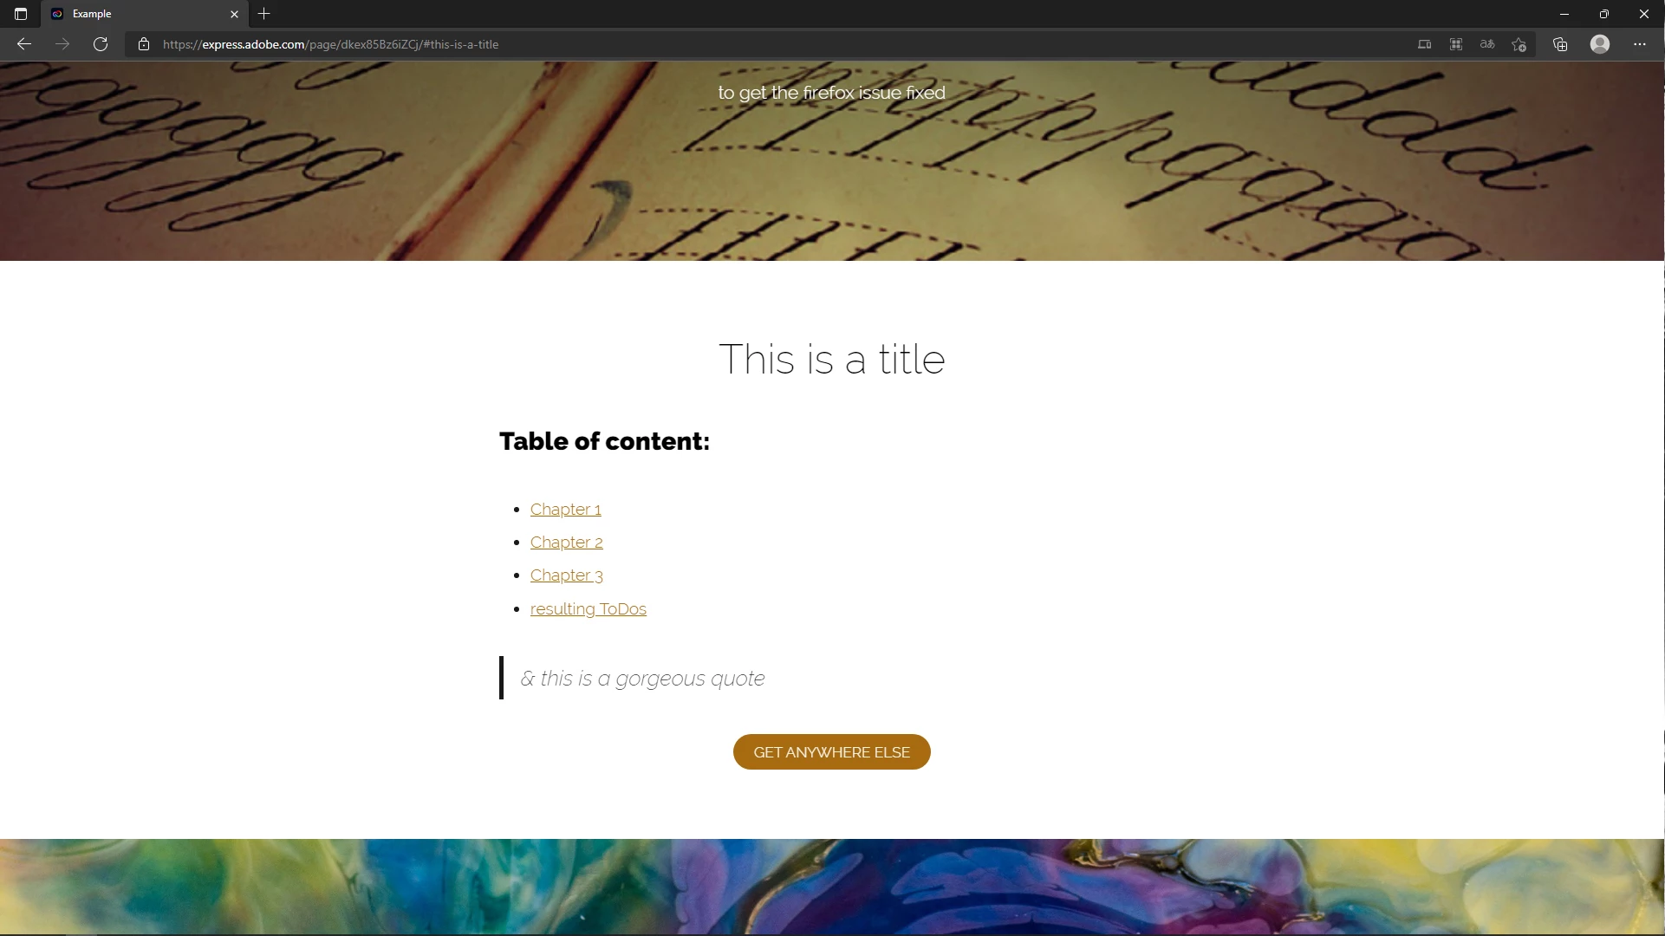Follow the Chapter 1 link
This screenshot has height=936, width=1665.
[x=565, y=510]
